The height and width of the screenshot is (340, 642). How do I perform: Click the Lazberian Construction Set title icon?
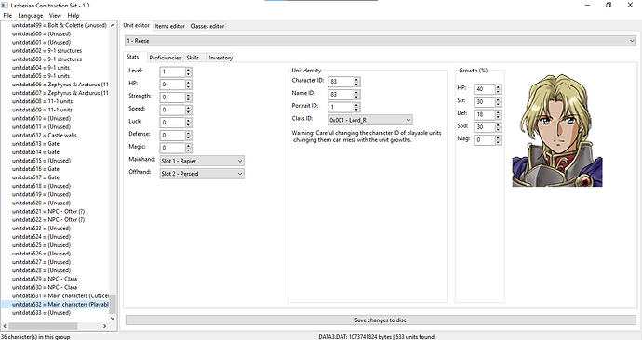(5, 6)
